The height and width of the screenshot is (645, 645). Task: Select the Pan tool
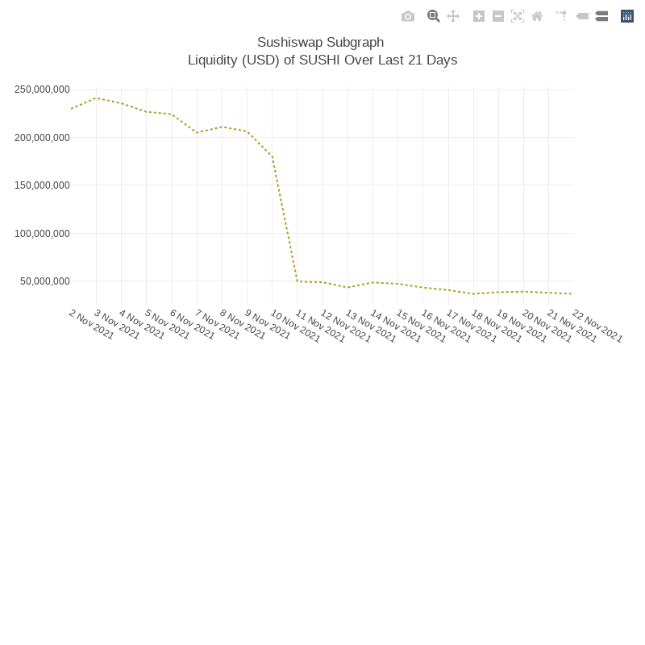pyautogui.click(x=453, y=16)
